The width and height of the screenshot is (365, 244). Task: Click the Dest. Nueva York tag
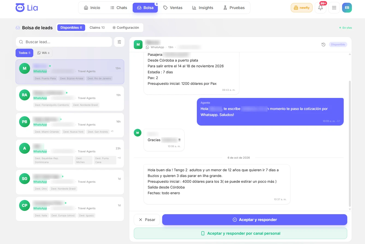[73, 132]
